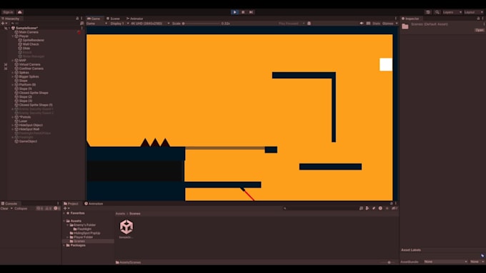Open the cloud services icon beside Sign in
The height and width of the screenshot is (273, 486).
click(19, 12)
